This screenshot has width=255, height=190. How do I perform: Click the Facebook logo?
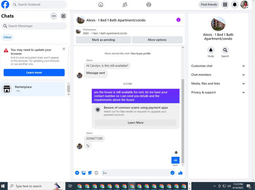pyautogui.click(x=5, y=5)
